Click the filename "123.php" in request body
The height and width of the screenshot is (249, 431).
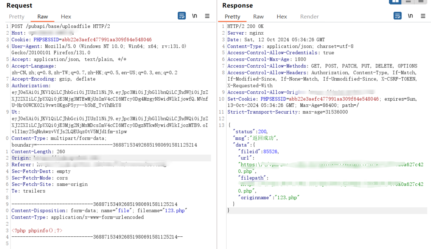175,211
